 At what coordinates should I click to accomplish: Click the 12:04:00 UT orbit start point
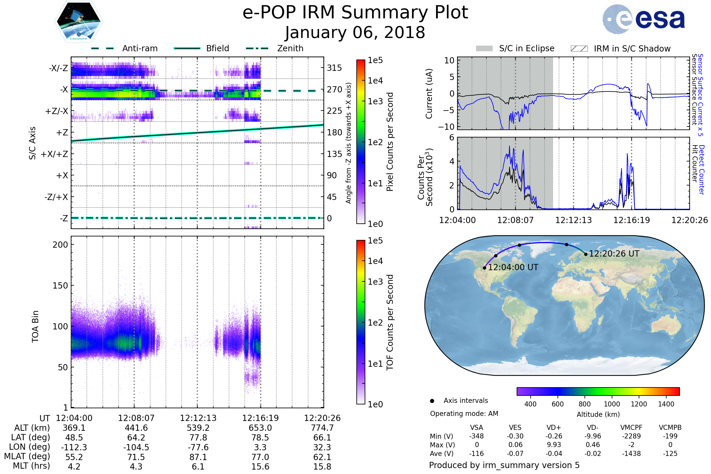(x=485, y=268)
